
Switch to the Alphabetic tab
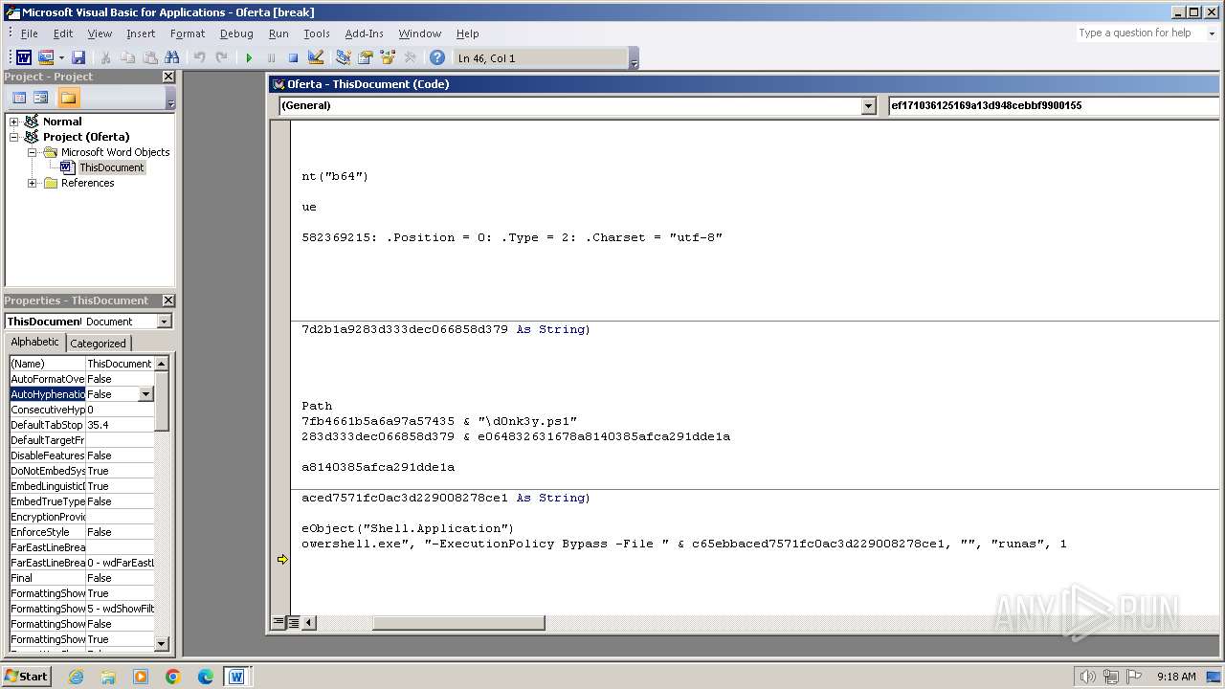[x=34, y=342]
